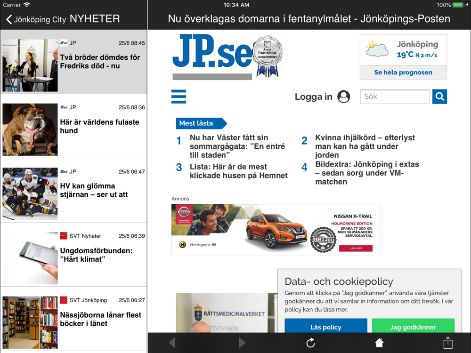Image resolution: width=471 pixels, height=353 pixels.
Task: Open article Två bröder dömdes för Fredriks död
Action: pos(73,62)
